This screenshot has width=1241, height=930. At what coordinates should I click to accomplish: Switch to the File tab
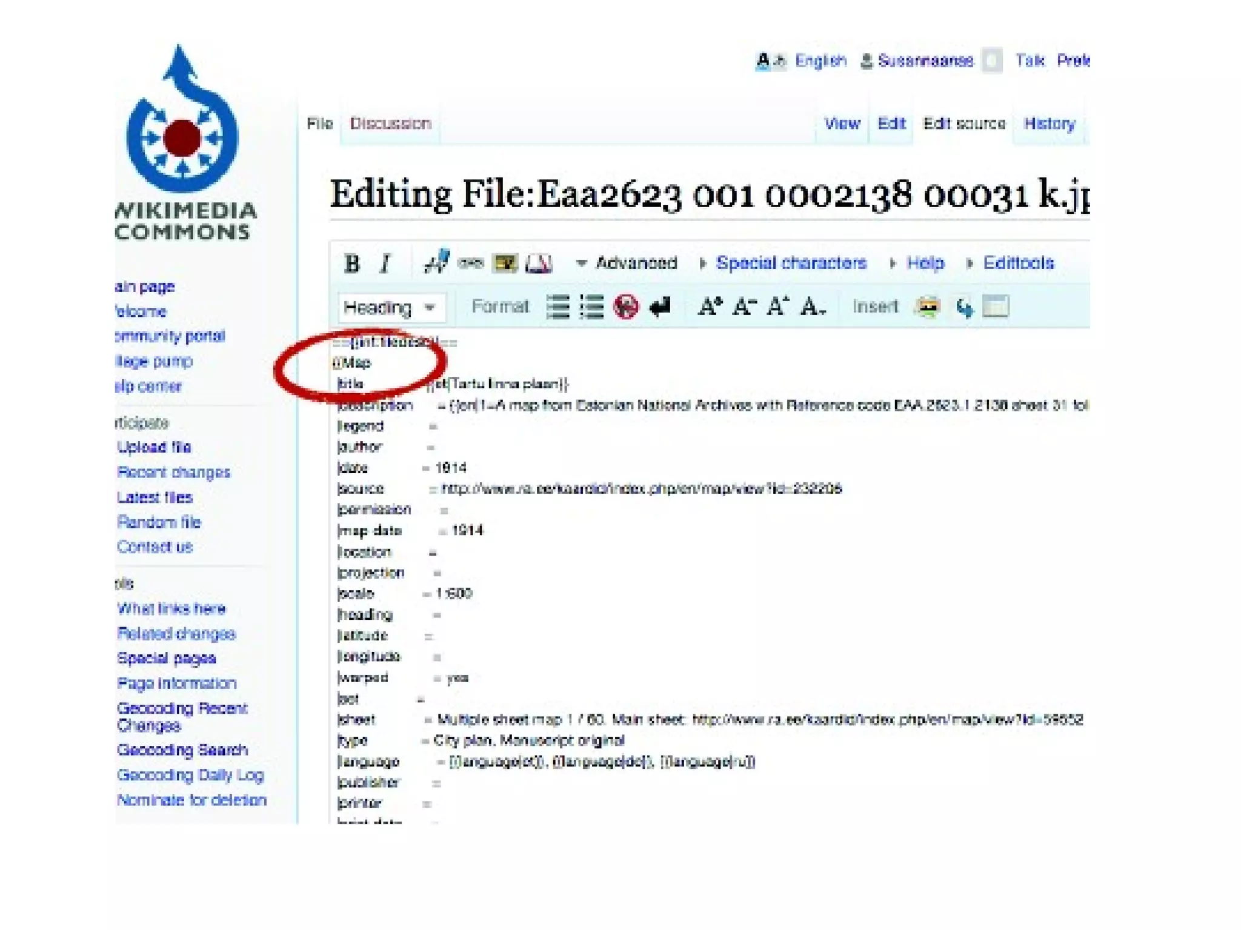pos(320,124)
